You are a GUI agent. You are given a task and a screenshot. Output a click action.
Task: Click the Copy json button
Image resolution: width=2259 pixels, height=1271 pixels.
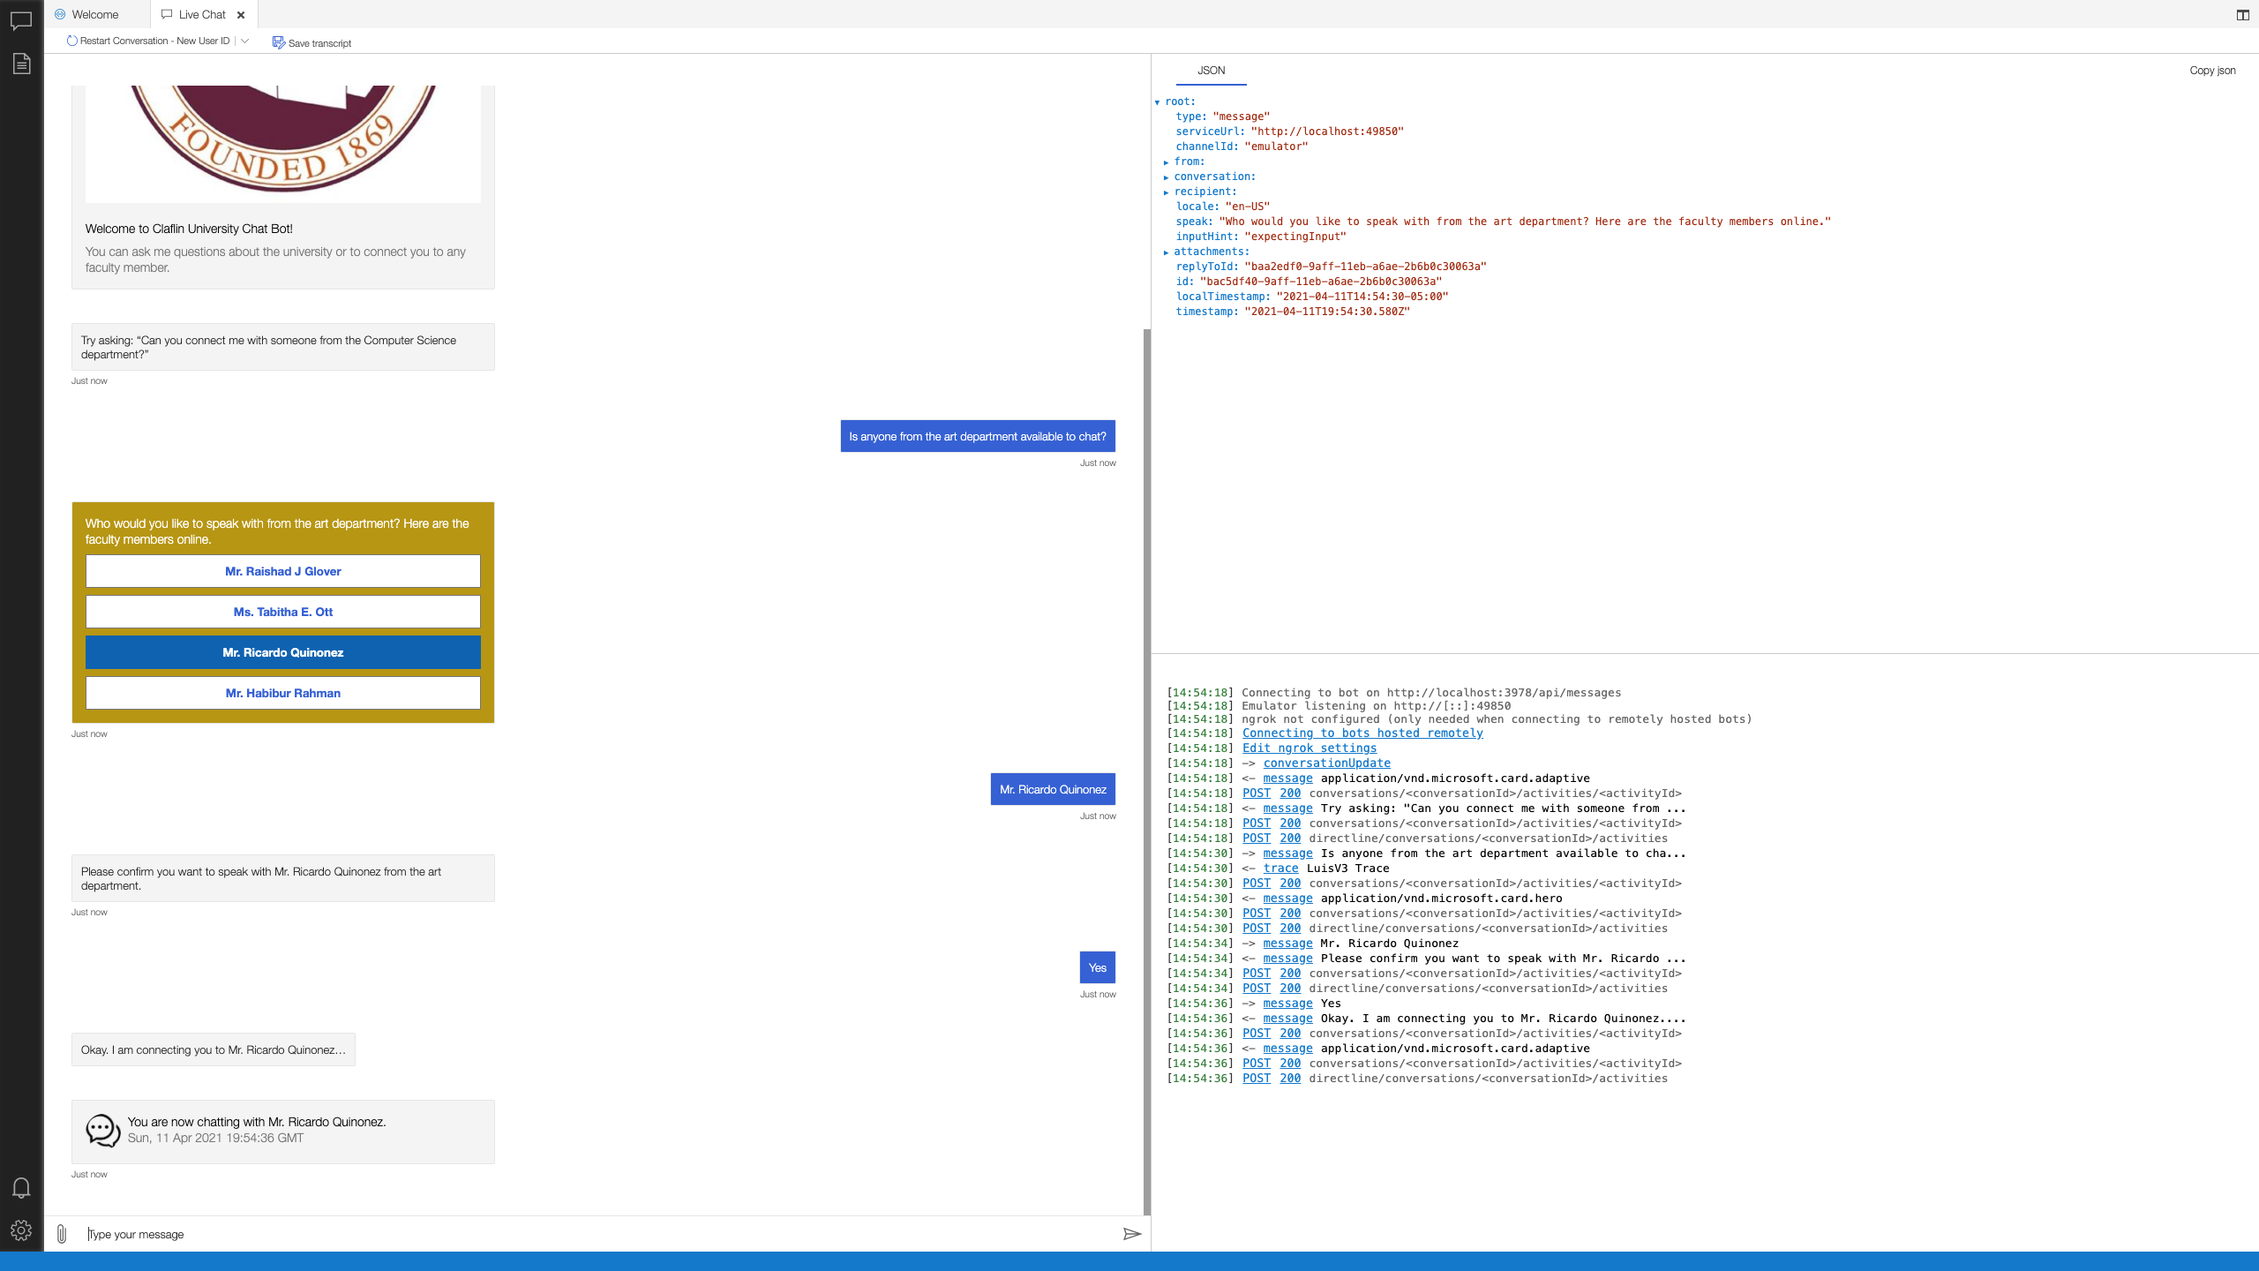[2211, 71]
